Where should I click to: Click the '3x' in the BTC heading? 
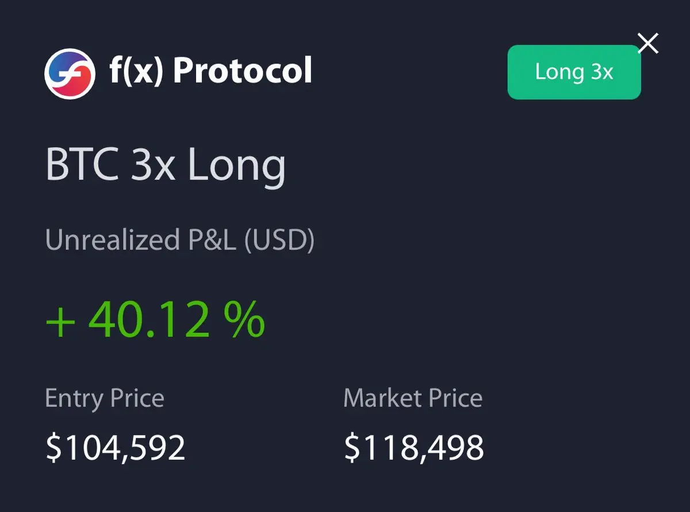pos(153,165)
